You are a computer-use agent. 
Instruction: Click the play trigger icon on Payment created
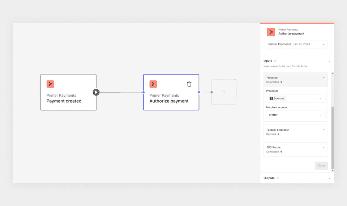[96, 92]
